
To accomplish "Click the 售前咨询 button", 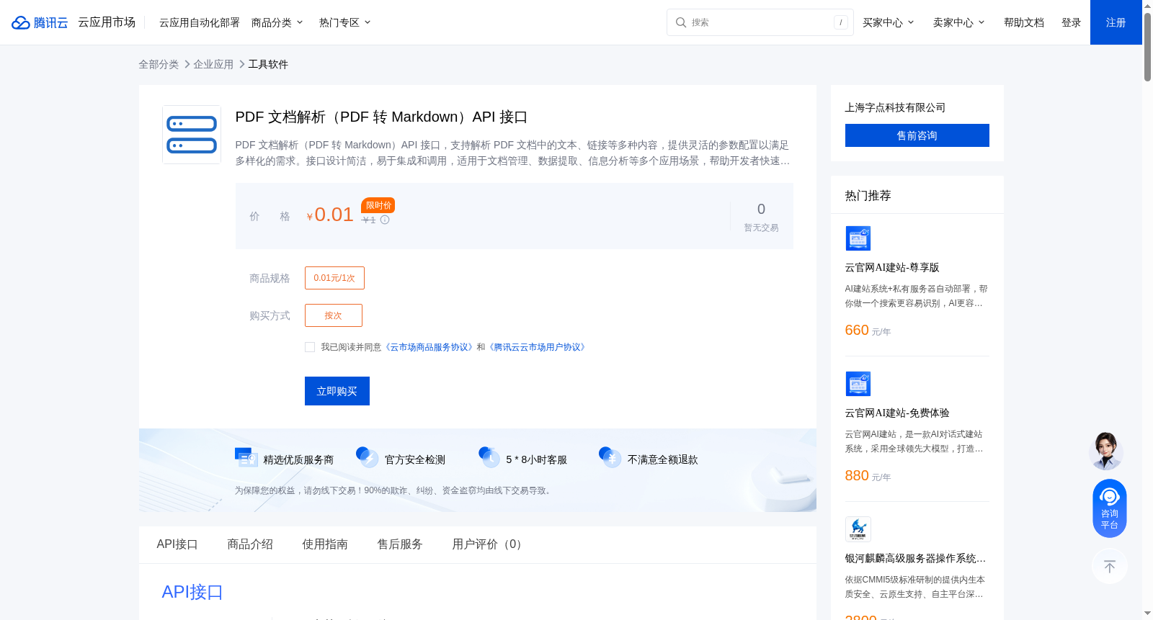I will [x=917, y=135].
